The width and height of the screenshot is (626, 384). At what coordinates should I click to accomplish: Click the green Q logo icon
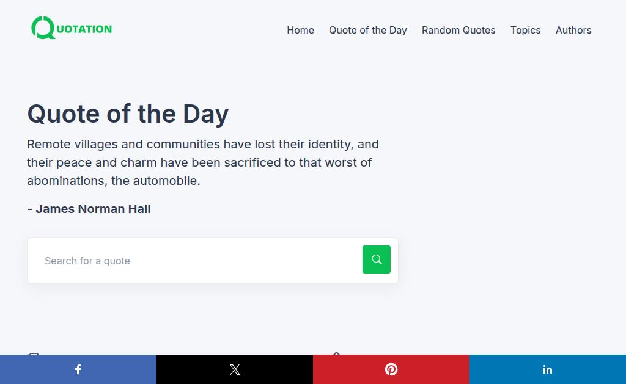coord(43,27)
